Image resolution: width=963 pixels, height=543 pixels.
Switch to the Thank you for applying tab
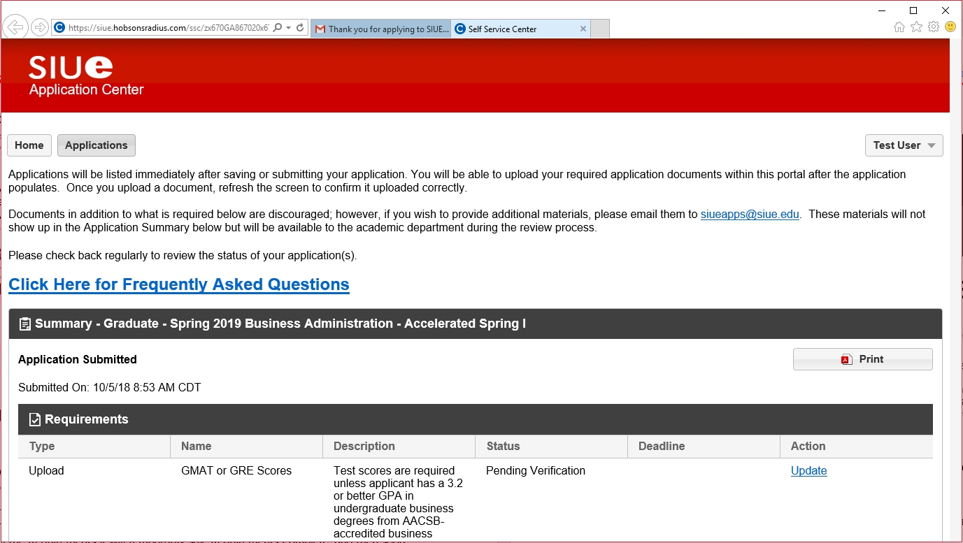381,29
